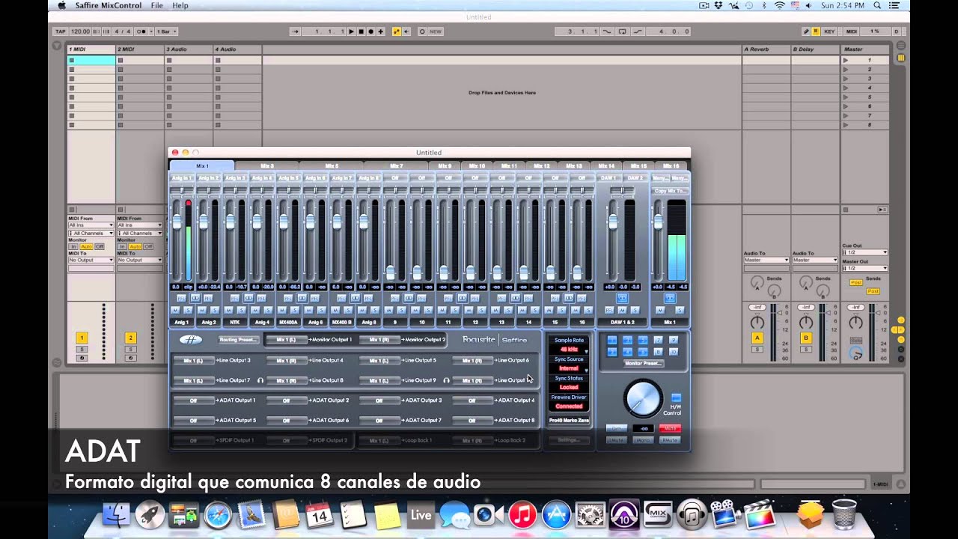The image size is (958, 539).
Task: Click the Live icon in the Dock
Action: click(x=421, y=514)
